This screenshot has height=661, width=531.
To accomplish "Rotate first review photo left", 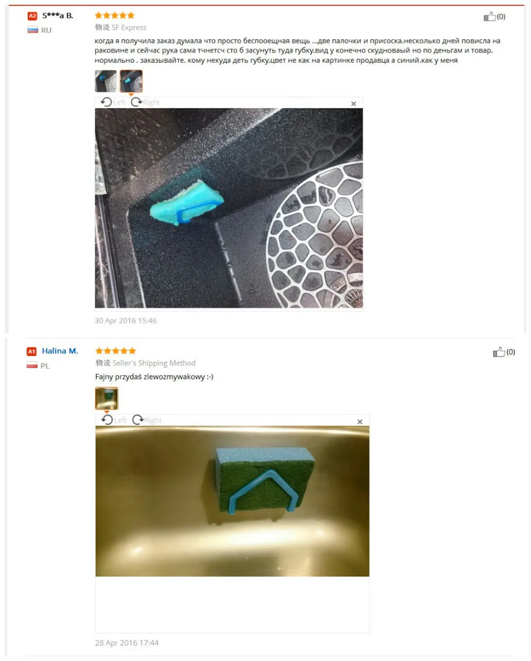I will click(113, 102).
